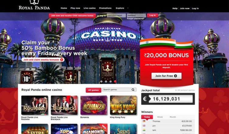
Task: Click the All games red button
Action: (x=93, y=90)
